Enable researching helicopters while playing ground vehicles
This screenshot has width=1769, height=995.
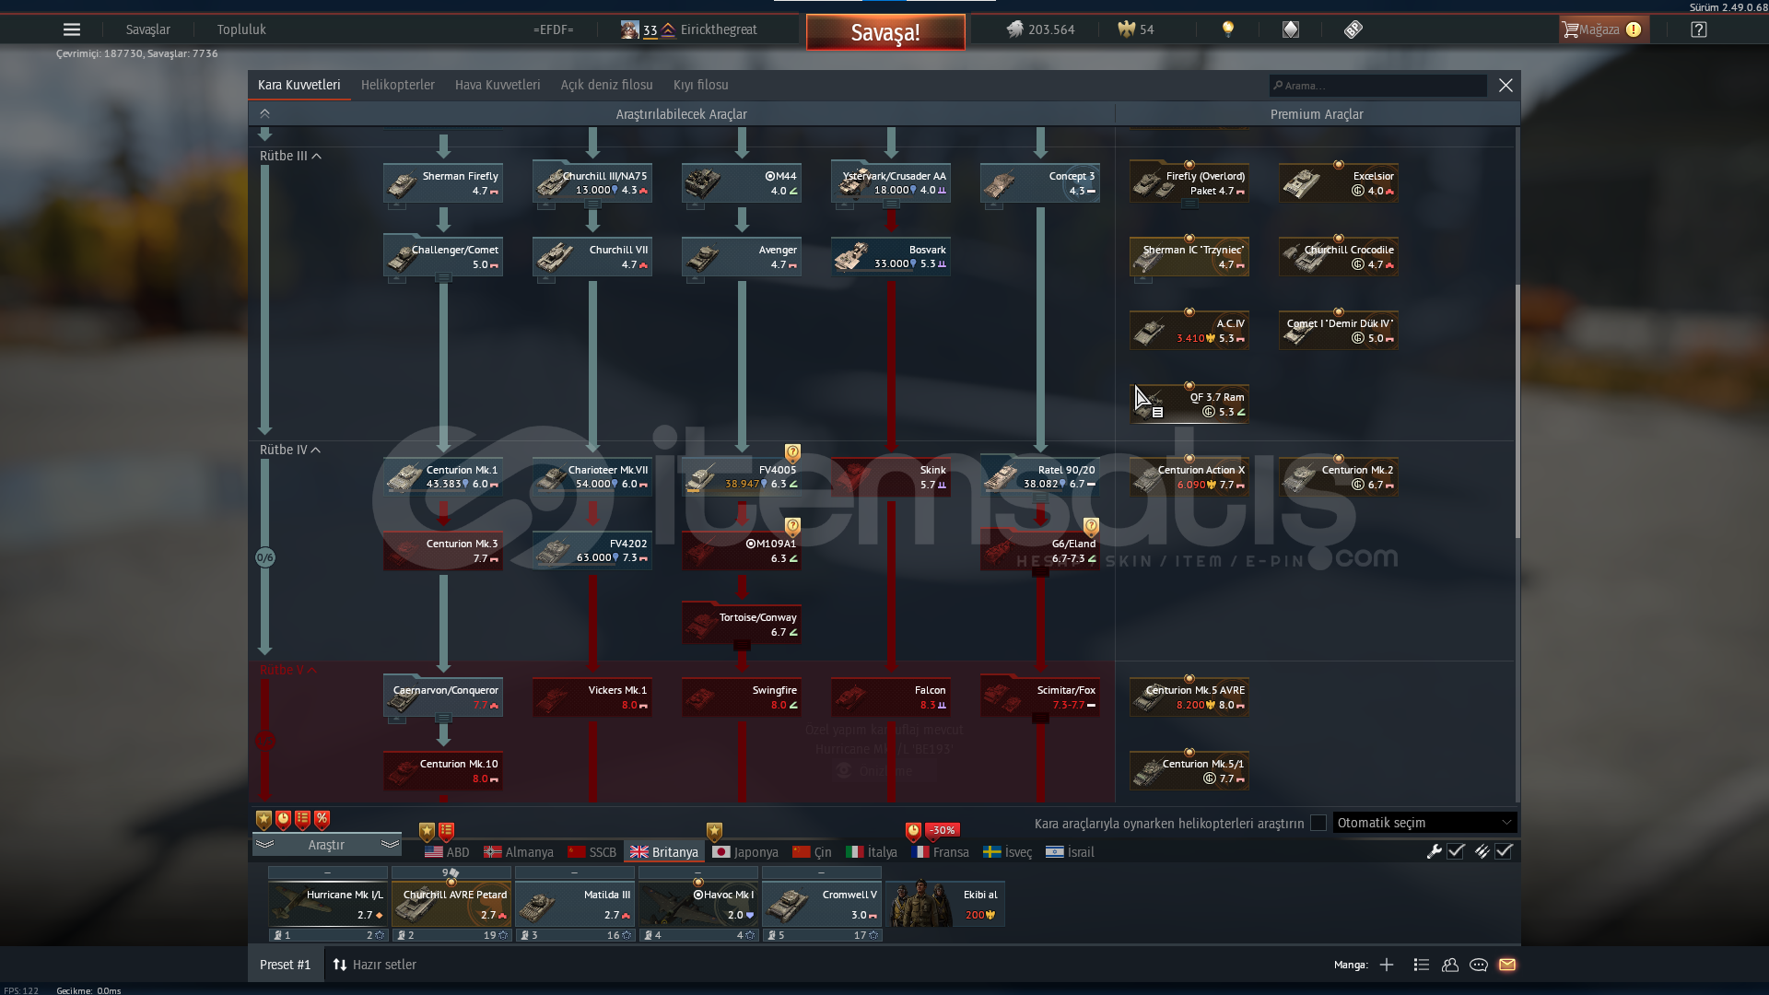coord(1318,823)
